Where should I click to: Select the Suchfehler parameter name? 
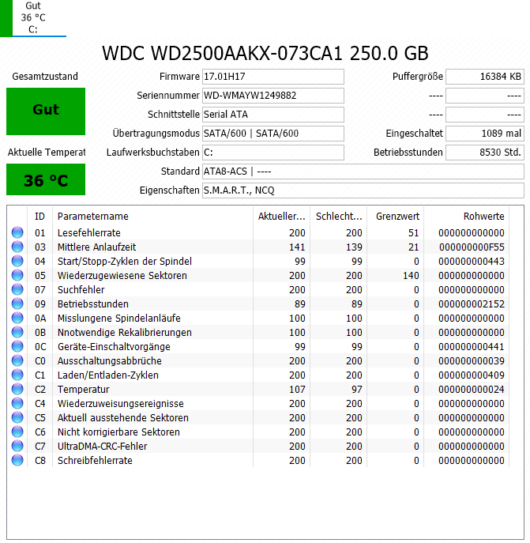click(81, 289)
